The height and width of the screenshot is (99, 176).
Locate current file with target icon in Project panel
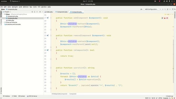(32, 12)
